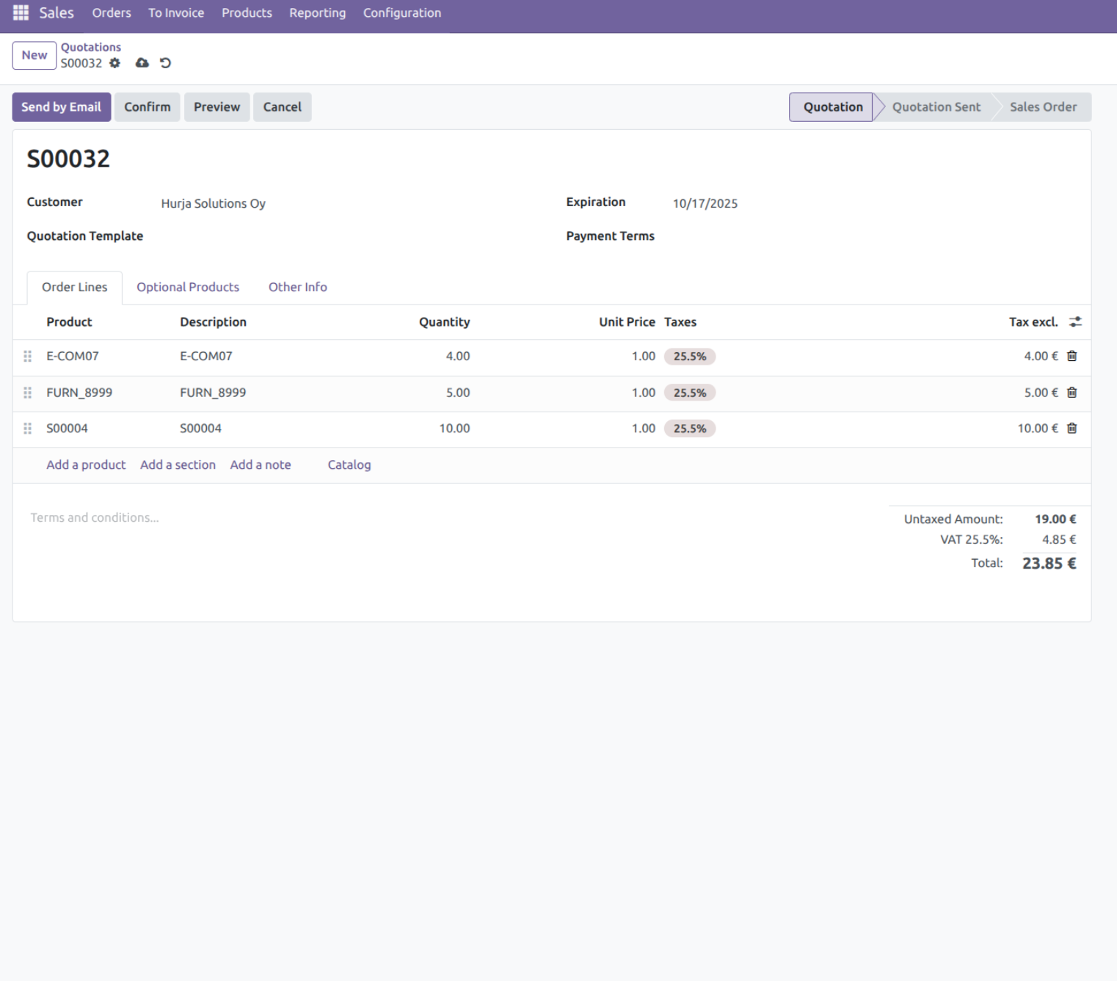The width and height of the screenshot is (1117, 981).
Task: Click the Product column header
Action: (x=69, y=322)
